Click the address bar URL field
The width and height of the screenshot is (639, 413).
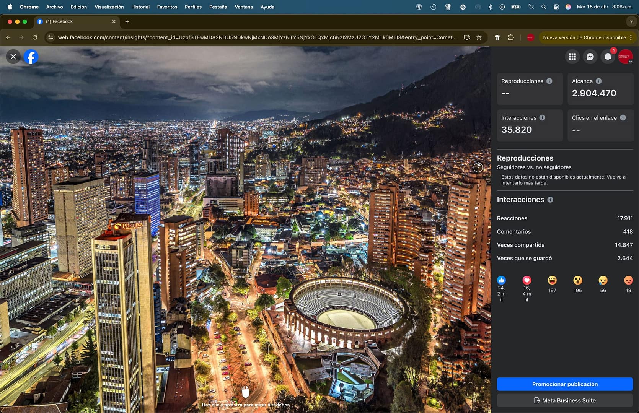point(256,37)
